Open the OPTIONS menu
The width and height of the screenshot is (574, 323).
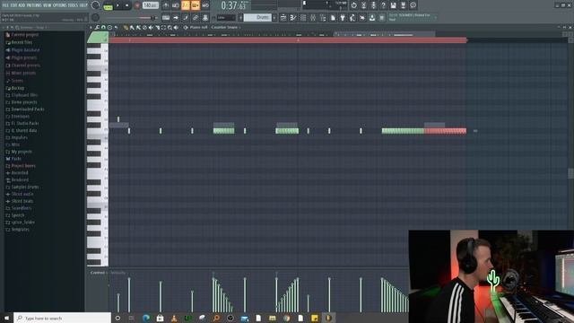click(60, 5)
